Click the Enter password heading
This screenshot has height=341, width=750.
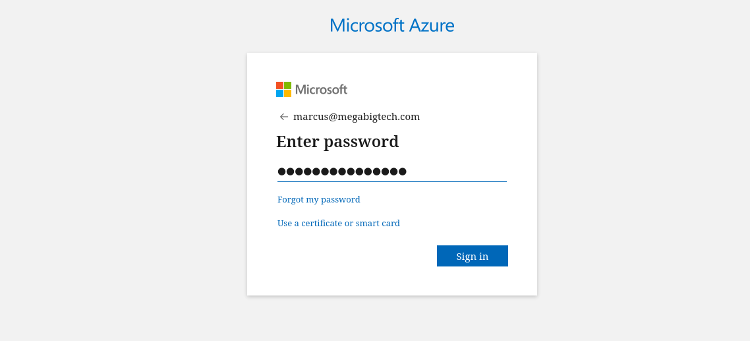pyautogui.click(x=337, y=142)
